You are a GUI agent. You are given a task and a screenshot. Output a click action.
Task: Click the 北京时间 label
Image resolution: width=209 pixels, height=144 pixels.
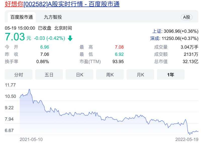[x=63, y=28]
